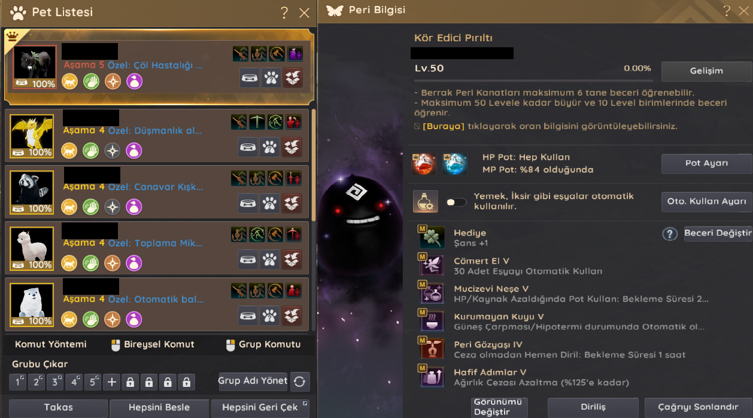753x418 pixels.
Task: Click the question mark beside Beceri Değiştir
Action: pos(669,234)
